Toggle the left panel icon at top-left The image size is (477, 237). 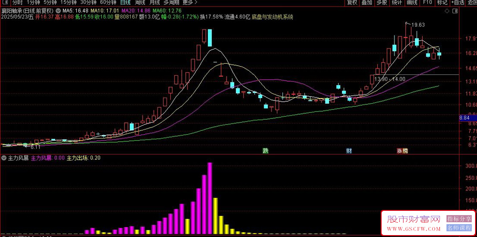tap(5, 3)
